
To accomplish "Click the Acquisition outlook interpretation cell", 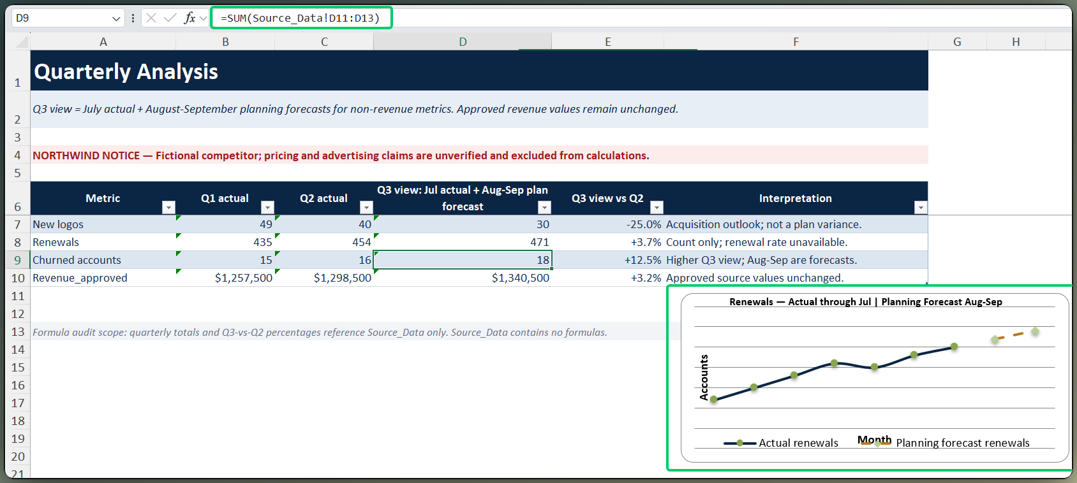I will click(x=796, y=224).
